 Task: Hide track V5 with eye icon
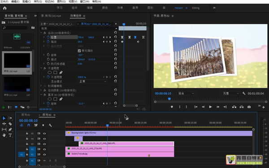coord(44,134)
